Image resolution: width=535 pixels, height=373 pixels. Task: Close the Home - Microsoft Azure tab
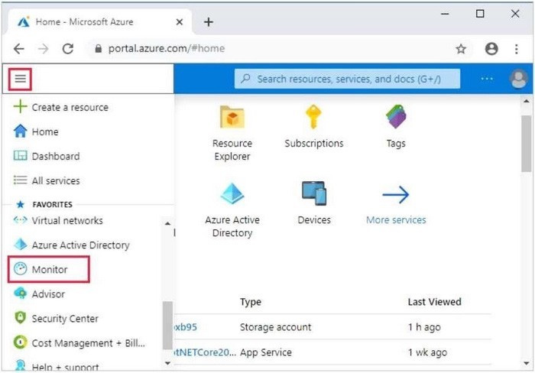[x=180, y=22]
